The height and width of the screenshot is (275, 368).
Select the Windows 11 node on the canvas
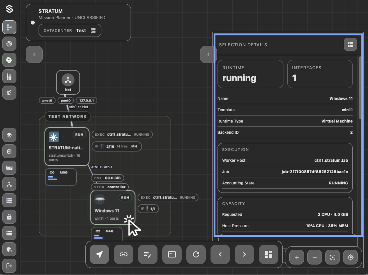coord(113,207)
